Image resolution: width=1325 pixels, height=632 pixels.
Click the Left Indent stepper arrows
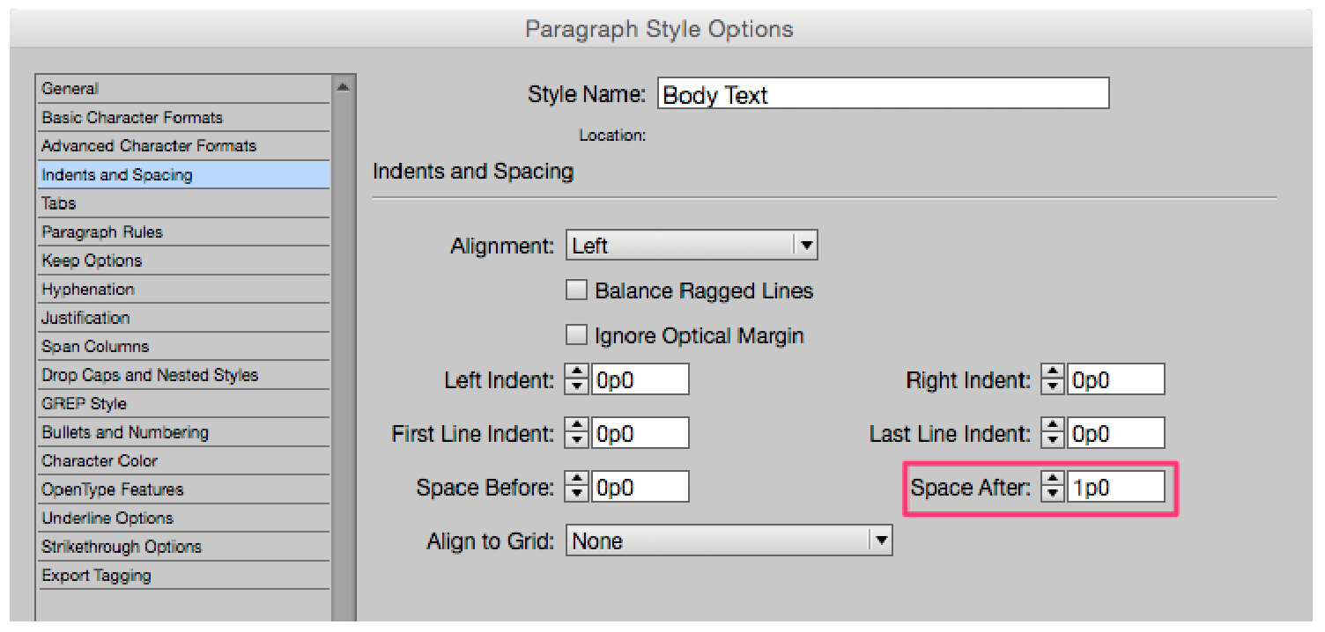tap(577, 380)
